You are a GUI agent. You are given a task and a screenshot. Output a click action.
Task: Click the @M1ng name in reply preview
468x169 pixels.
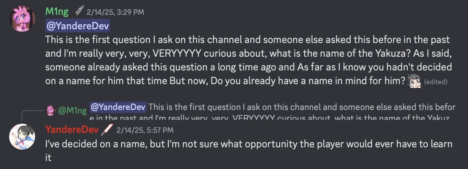tap(72, 110)
